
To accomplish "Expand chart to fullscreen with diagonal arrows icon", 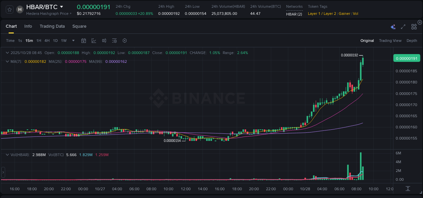I will [403, 26].
